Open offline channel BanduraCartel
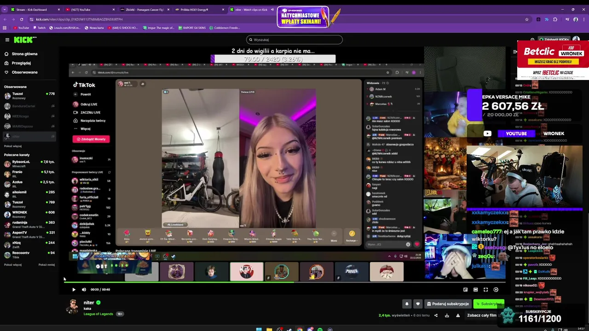This screenshot has height=331, width=589. point(29,106)
